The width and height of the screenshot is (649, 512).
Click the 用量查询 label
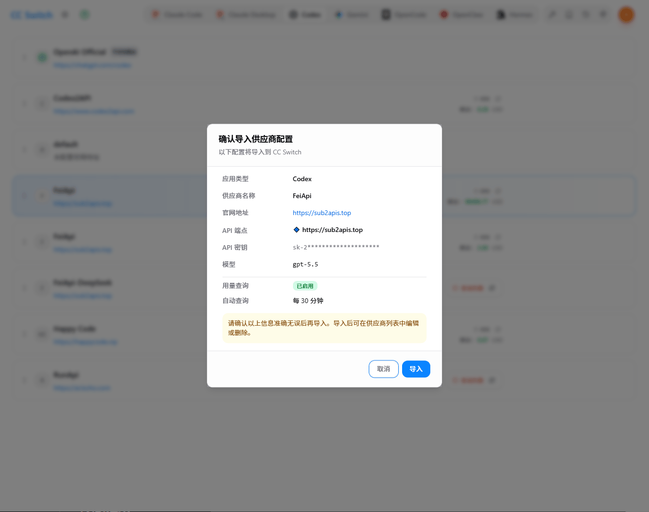[x=235, y=286]
